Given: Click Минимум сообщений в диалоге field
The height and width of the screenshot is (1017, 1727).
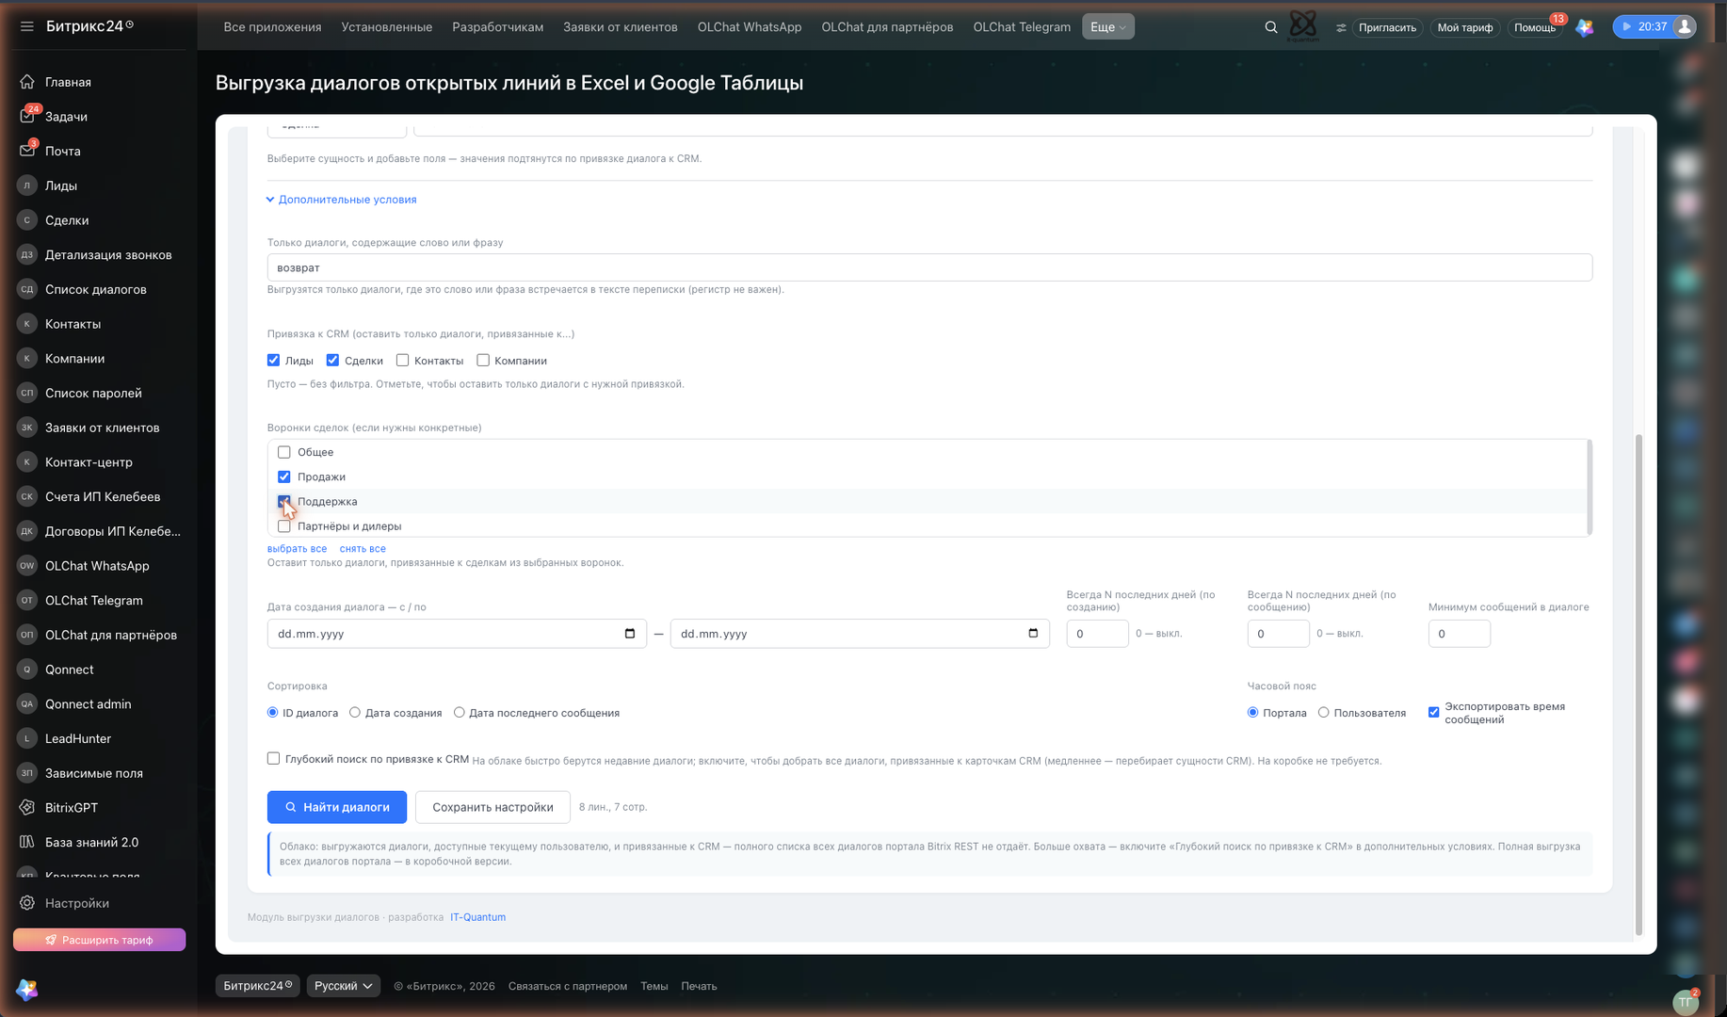Looking at the screenshot, I should pyautogui.click(x=1459, y=634).
